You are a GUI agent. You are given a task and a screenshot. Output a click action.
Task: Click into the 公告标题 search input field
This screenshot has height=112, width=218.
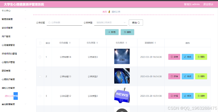[x=64, y=23]
